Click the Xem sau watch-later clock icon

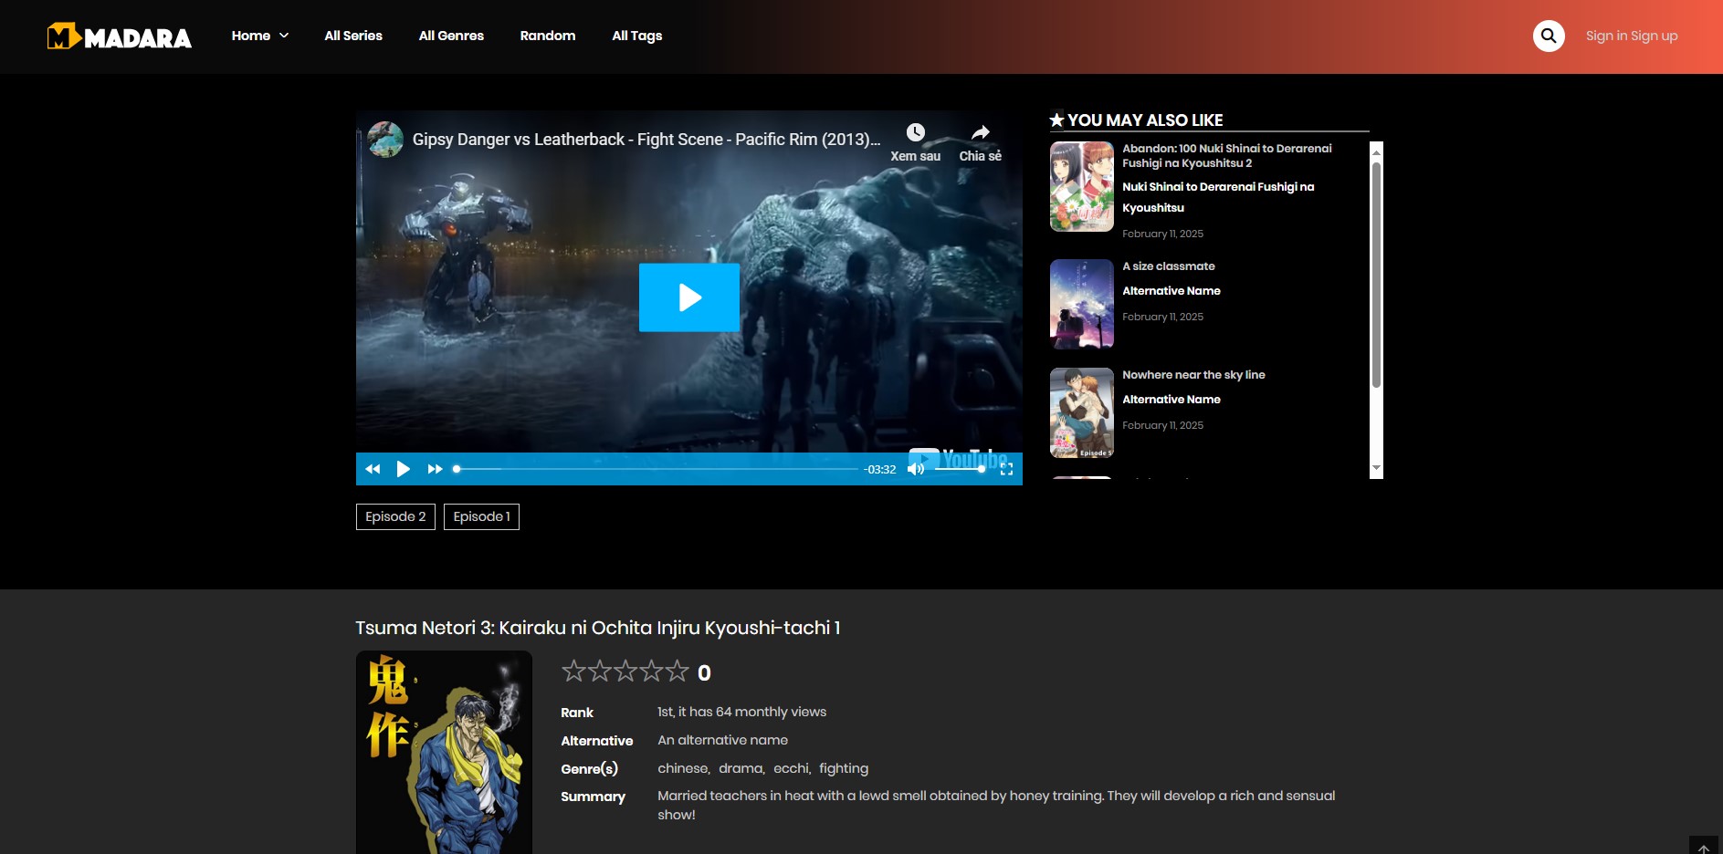point(916,132)
